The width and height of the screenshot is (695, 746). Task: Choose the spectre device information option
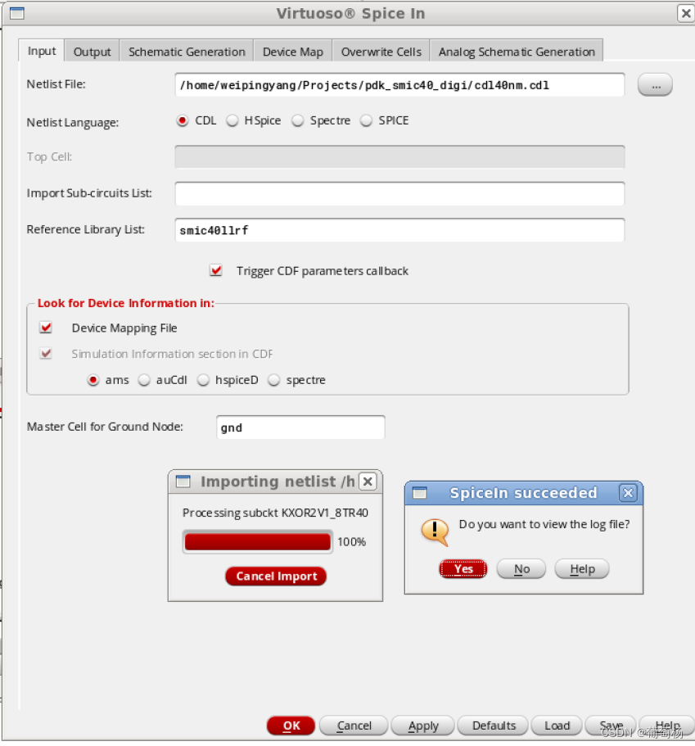tap(274, 380)
